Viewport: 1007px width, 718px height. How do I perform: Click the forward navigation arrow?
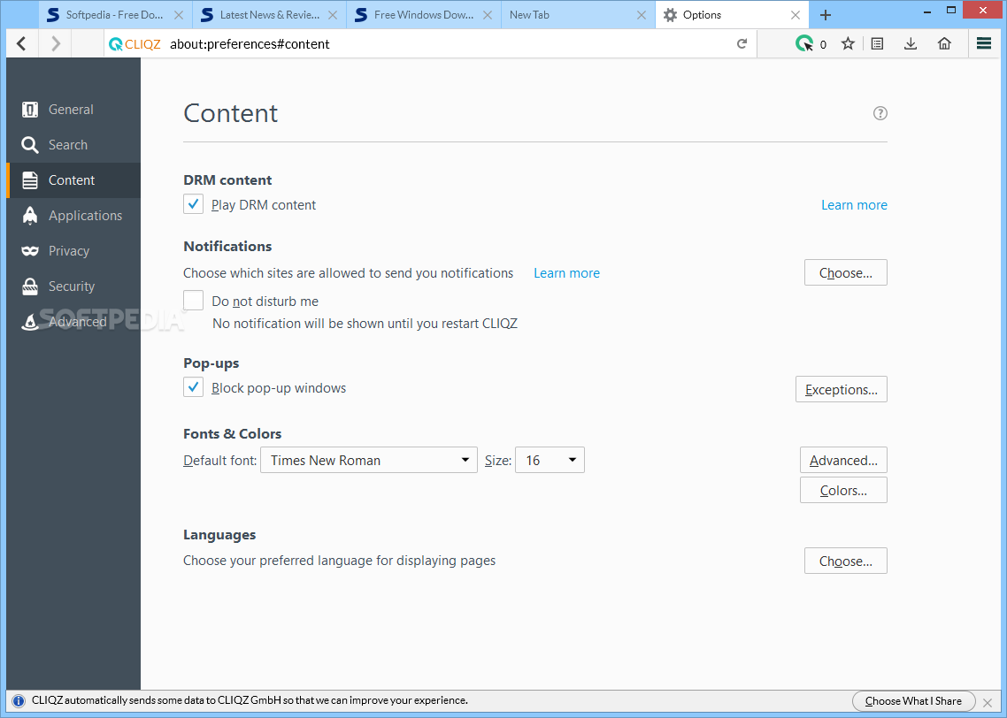click(55, 43)
